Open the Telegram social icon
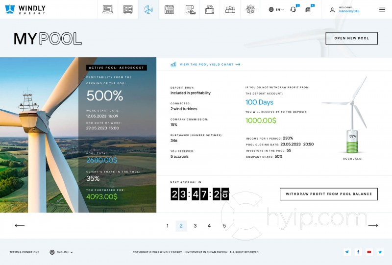This screenshot has height=265, width=392. coord(347,252)
